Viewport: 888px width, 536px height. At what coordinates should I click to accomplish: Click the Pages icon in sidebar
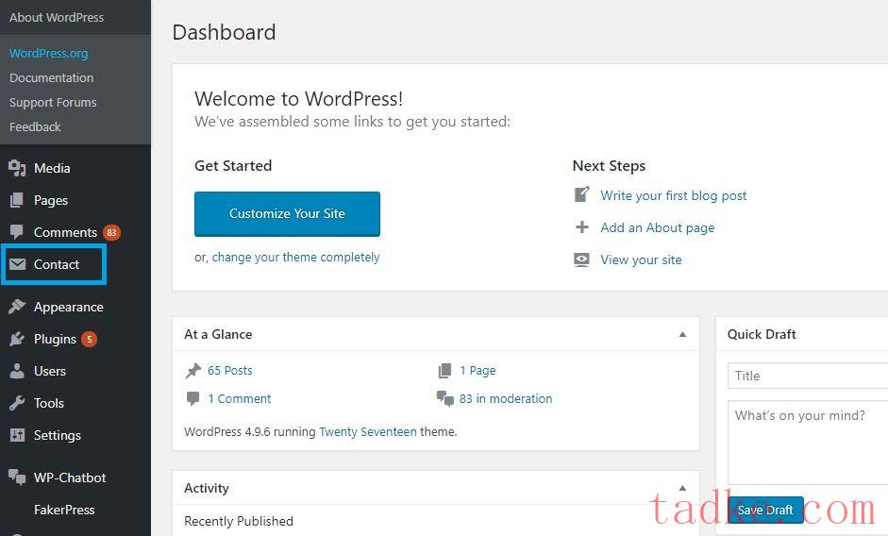click(x=17, y=200)
